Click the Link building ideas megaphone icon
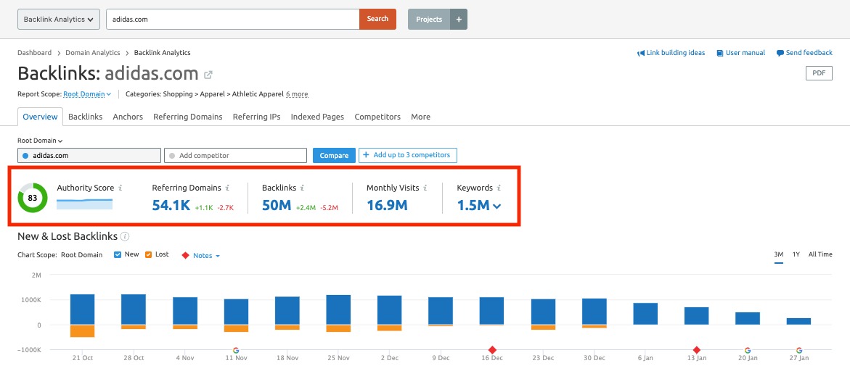Viewport: 850px width, 379px height. pos(641,53)
